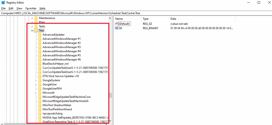Click the REG_BINARY type cell
This screenshot has height=125, width=272.
[151, 28]
